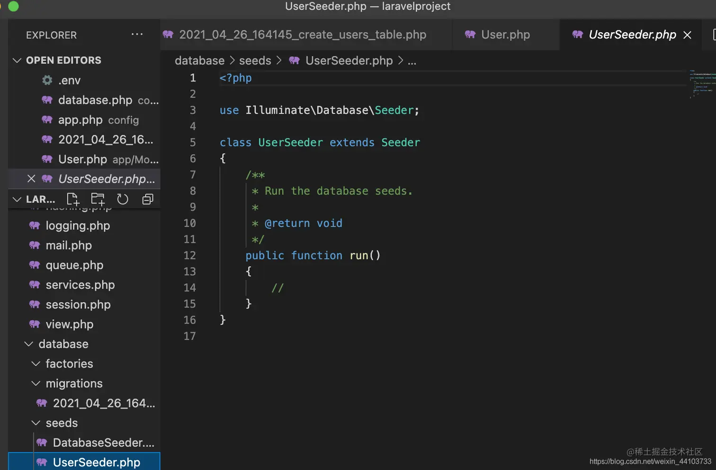
Task: Click line number 12 in gutter
Action: [189, 255]
